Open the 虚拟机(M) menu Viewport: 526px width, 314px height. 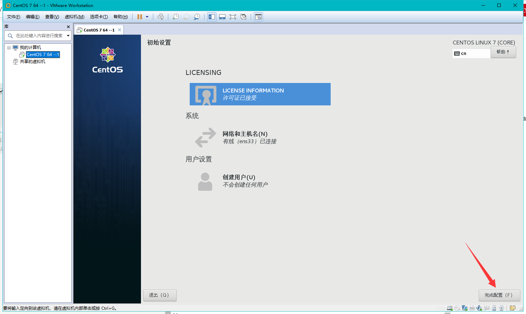click(x=74, y=17)
